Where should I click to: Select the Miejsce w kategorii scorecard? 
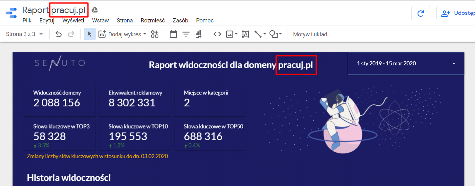[x=210, y=101]
